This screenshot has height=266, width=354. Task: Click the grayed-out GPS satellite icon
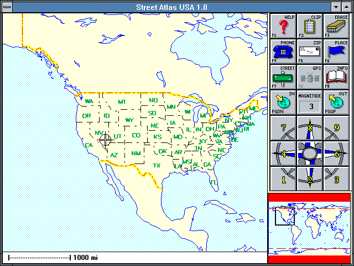tap(310, 77)
